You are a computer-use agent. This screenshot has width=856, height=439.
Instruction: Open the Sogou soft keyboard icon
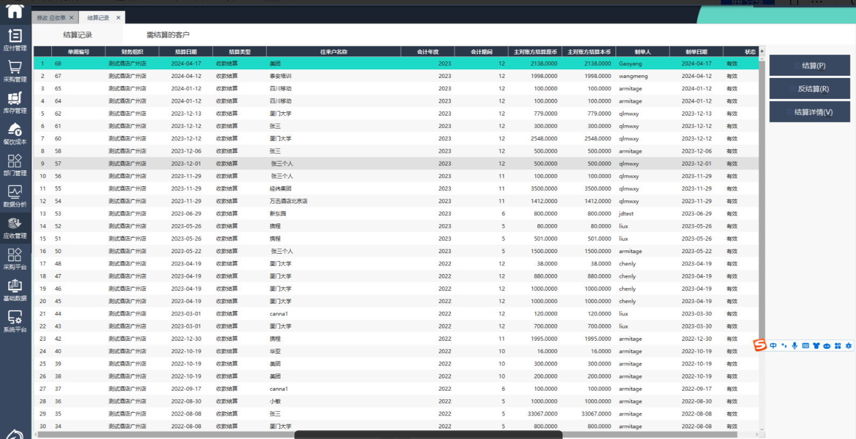(x=805, y=346)
